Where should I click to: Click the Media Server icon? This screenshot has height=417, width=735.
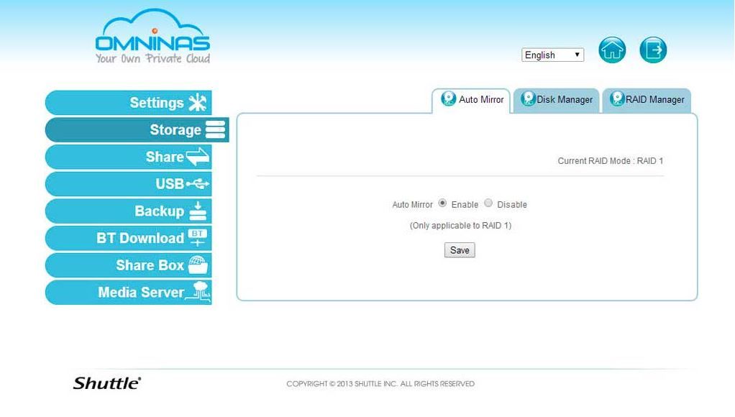tap(199, 292)
